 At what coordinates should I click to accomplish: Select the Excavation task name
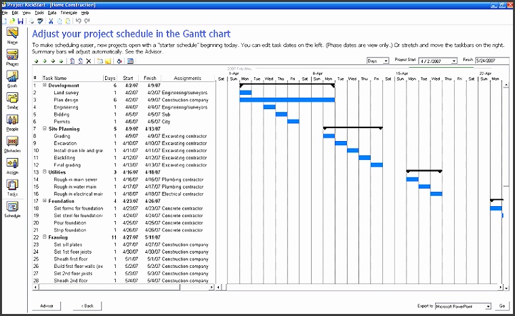tap(65, 143)
